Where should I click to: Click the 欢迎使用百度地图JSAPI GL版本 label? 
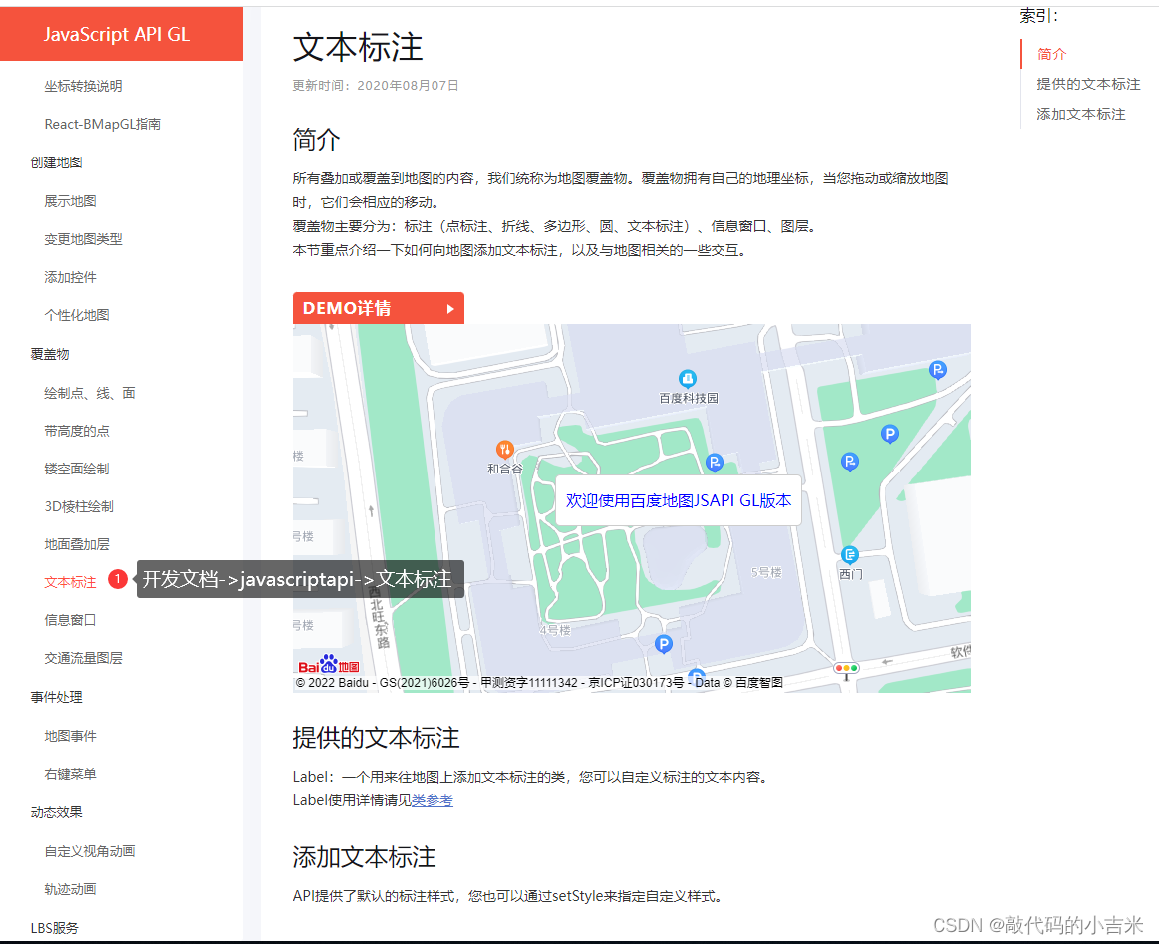(679, 502)
